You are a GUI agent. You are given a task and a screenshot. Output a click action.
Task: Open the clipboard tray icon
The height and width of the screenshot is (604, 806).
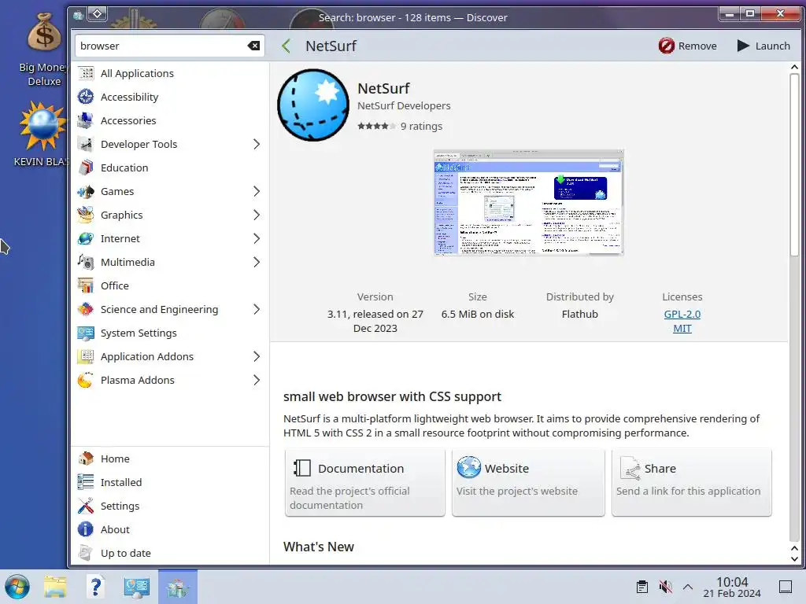point(642,587)
